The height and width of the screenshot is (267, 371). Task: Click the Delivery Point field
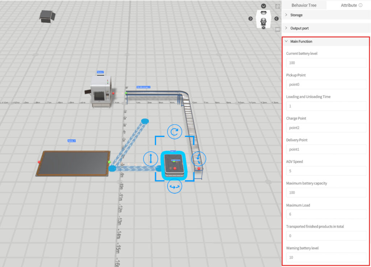[326, 149]
